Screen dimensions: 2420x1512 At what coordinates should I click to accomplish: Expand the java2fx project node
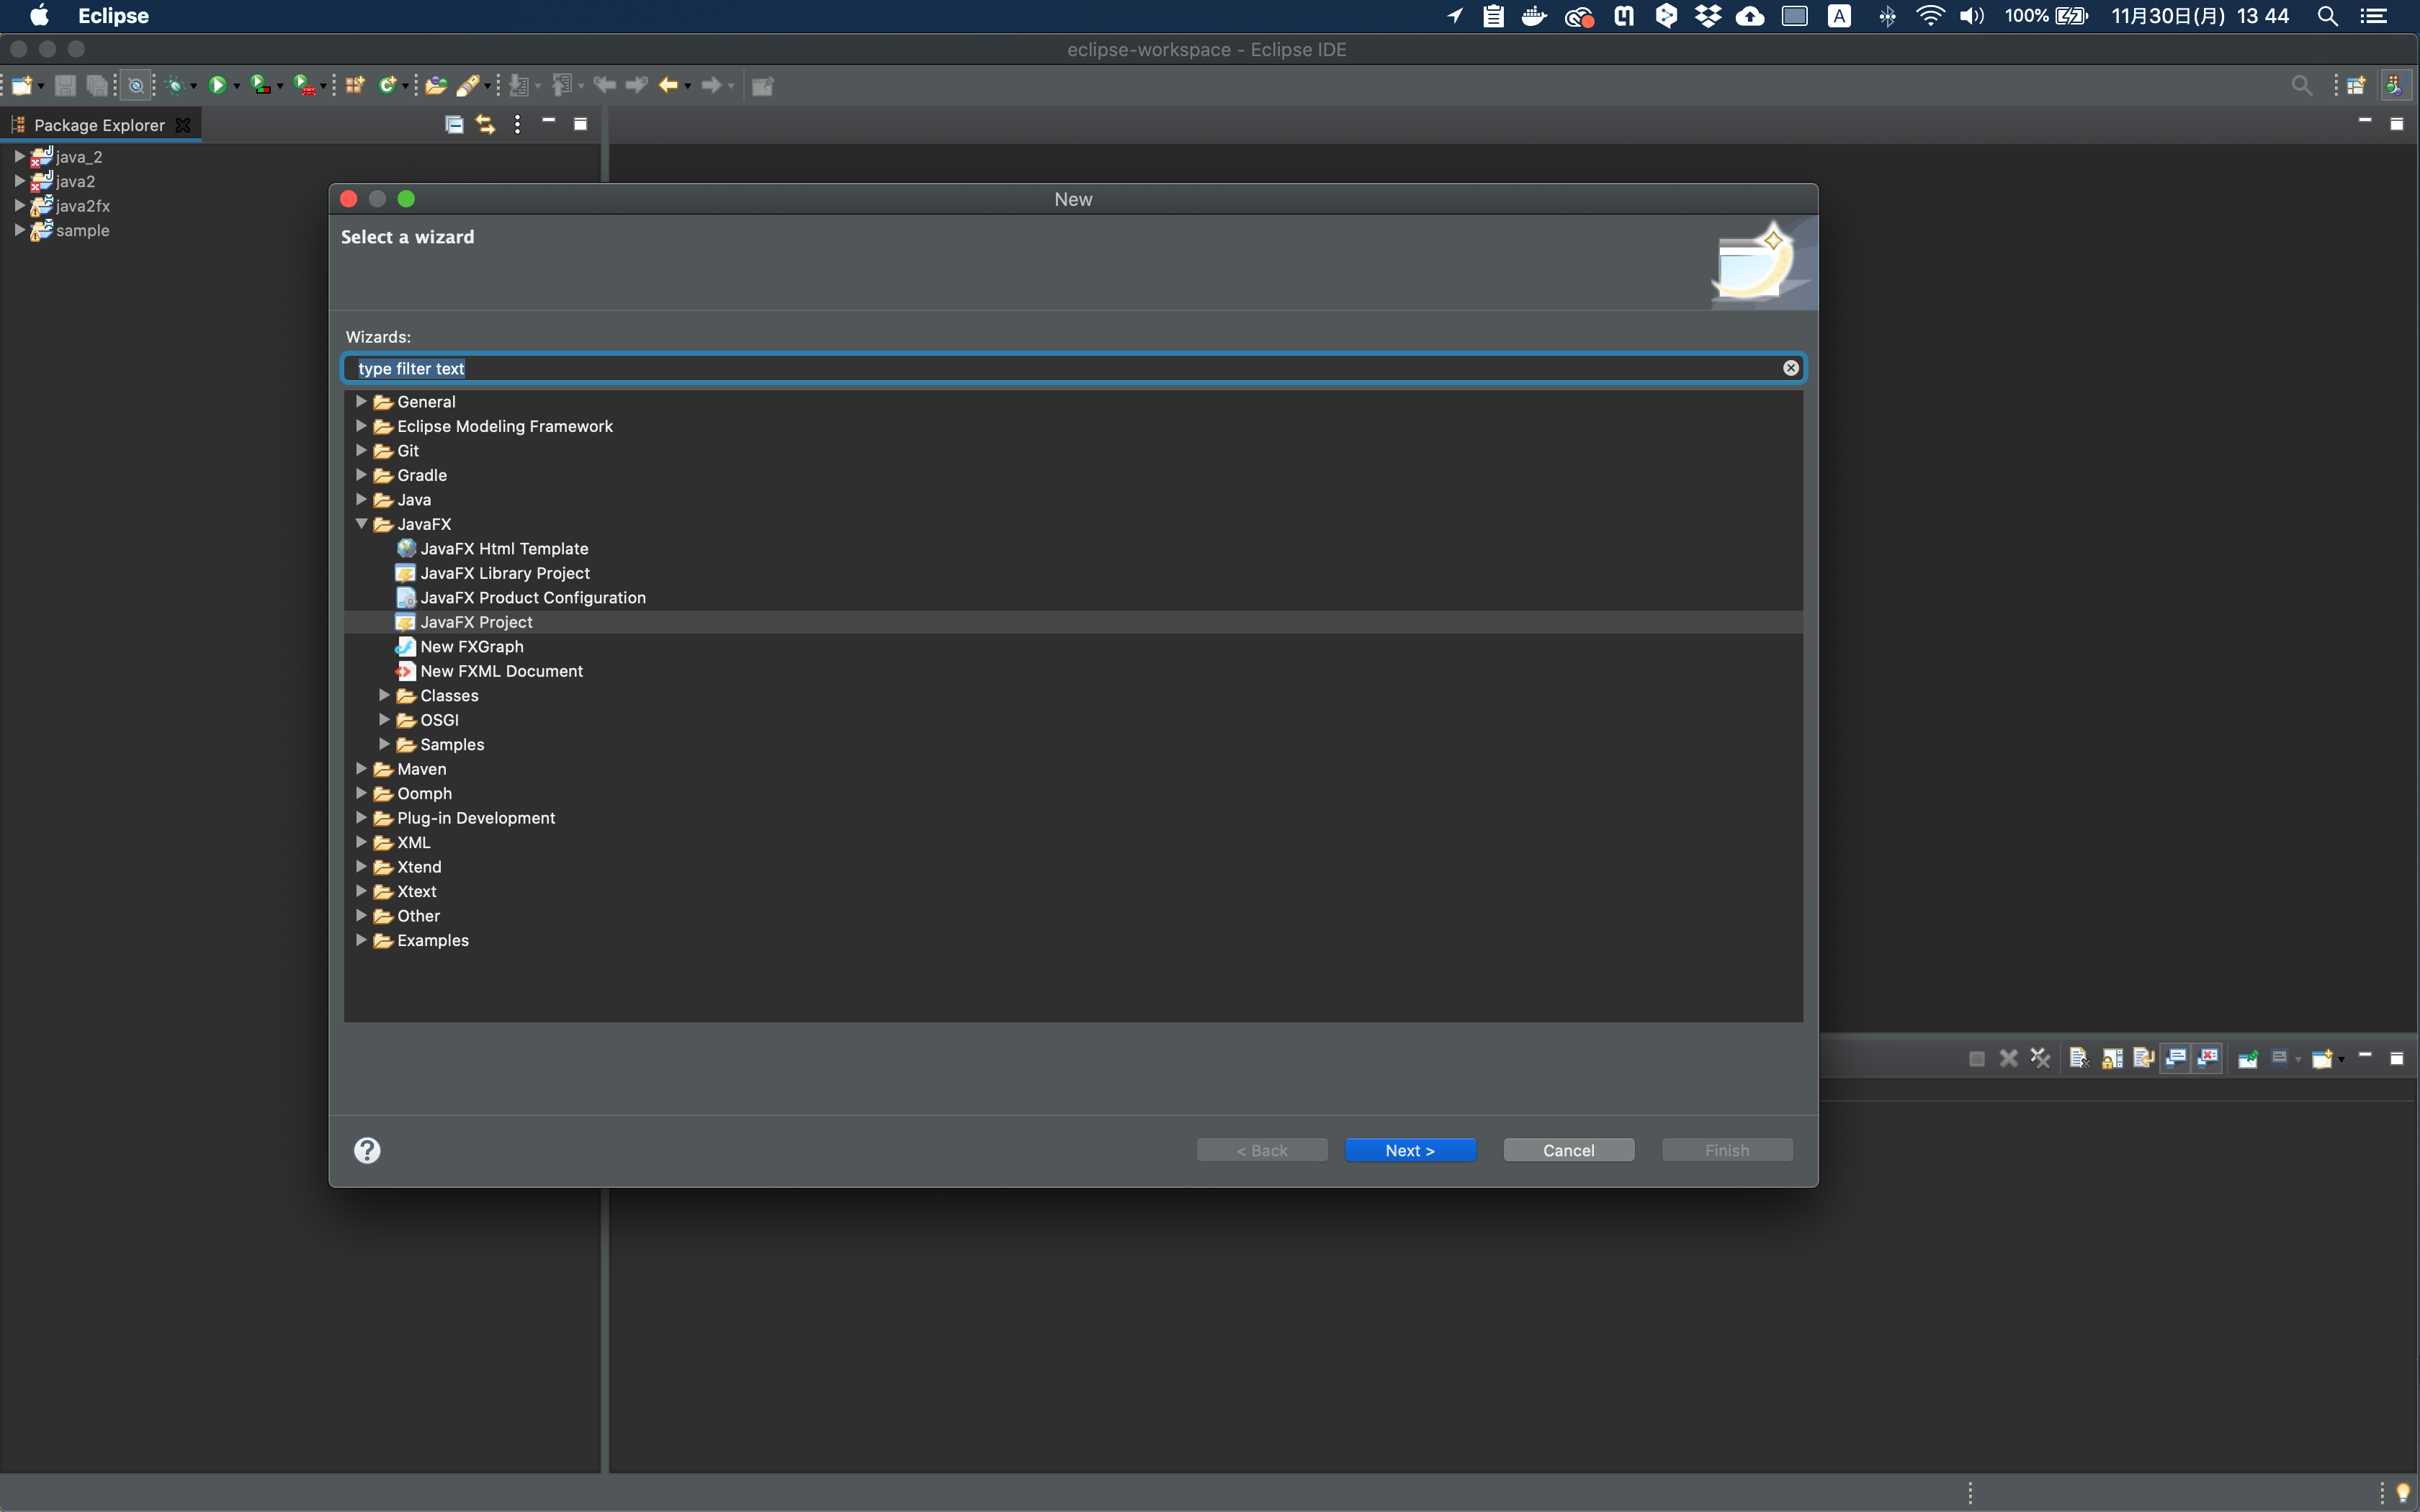coord(19,205)
